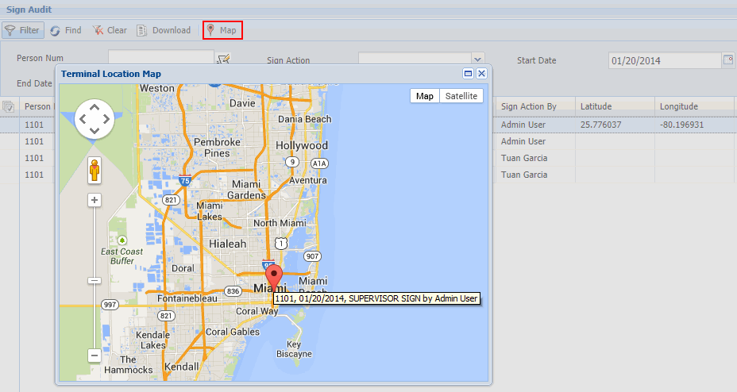
Task: Click the Person Num lookup icon
Action: tap(223, 58)
